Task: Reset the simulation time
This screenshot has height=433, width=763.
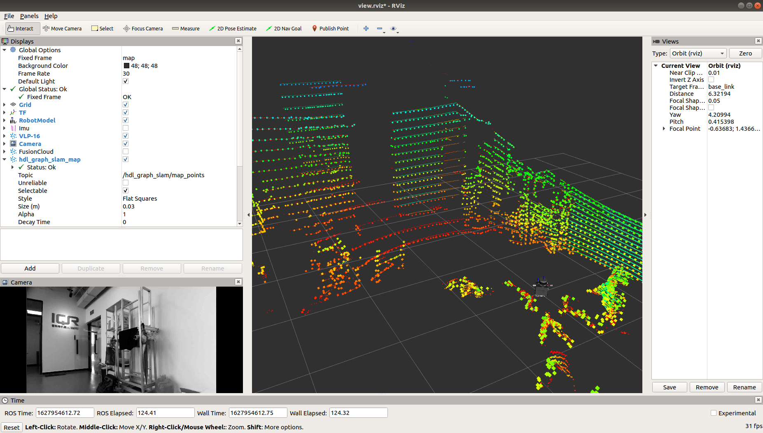Action: click(12, 427)
